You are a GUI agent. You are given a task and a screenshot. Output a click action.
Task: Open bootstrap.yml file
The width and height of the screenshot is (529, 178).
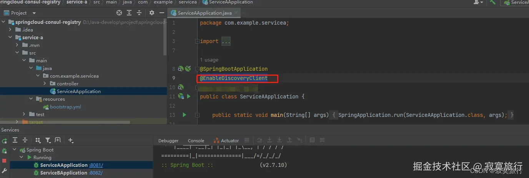coord(65,106)
